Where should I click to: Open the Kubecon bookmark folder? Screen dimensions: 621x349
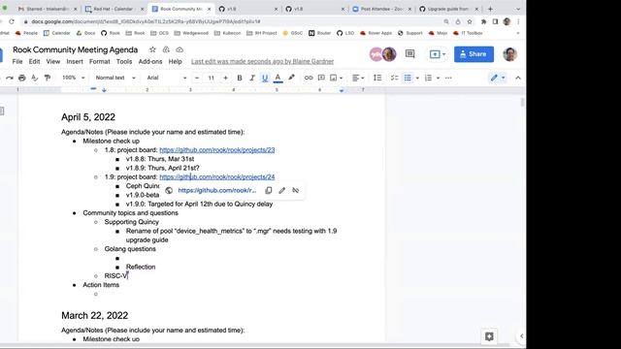[x=227, y=33]
